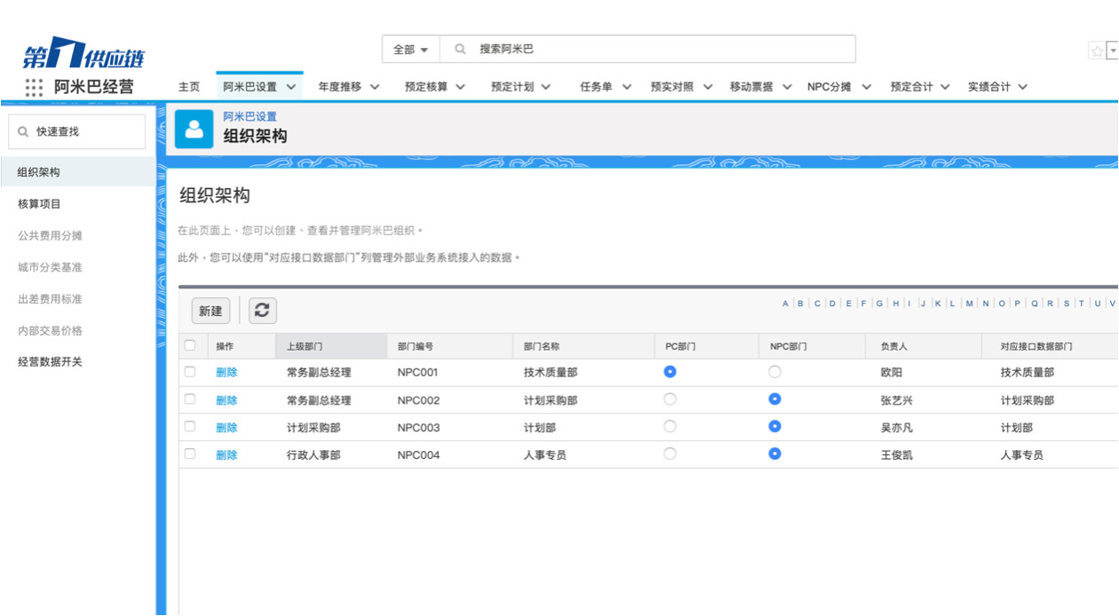
Task: Switch to the 年度推移 tab
Action: pyautogui.click(x=340, y=87)
